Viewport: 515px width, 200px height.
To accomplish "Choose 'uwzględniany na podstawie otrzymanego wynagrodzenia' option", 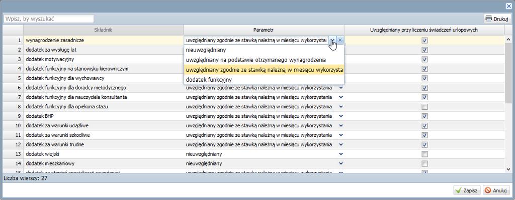I will point(264,60).
